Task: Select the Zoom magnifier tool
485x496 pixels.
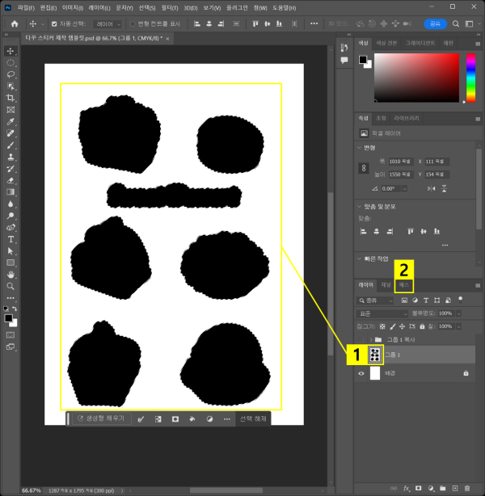Action: point(11,287)
